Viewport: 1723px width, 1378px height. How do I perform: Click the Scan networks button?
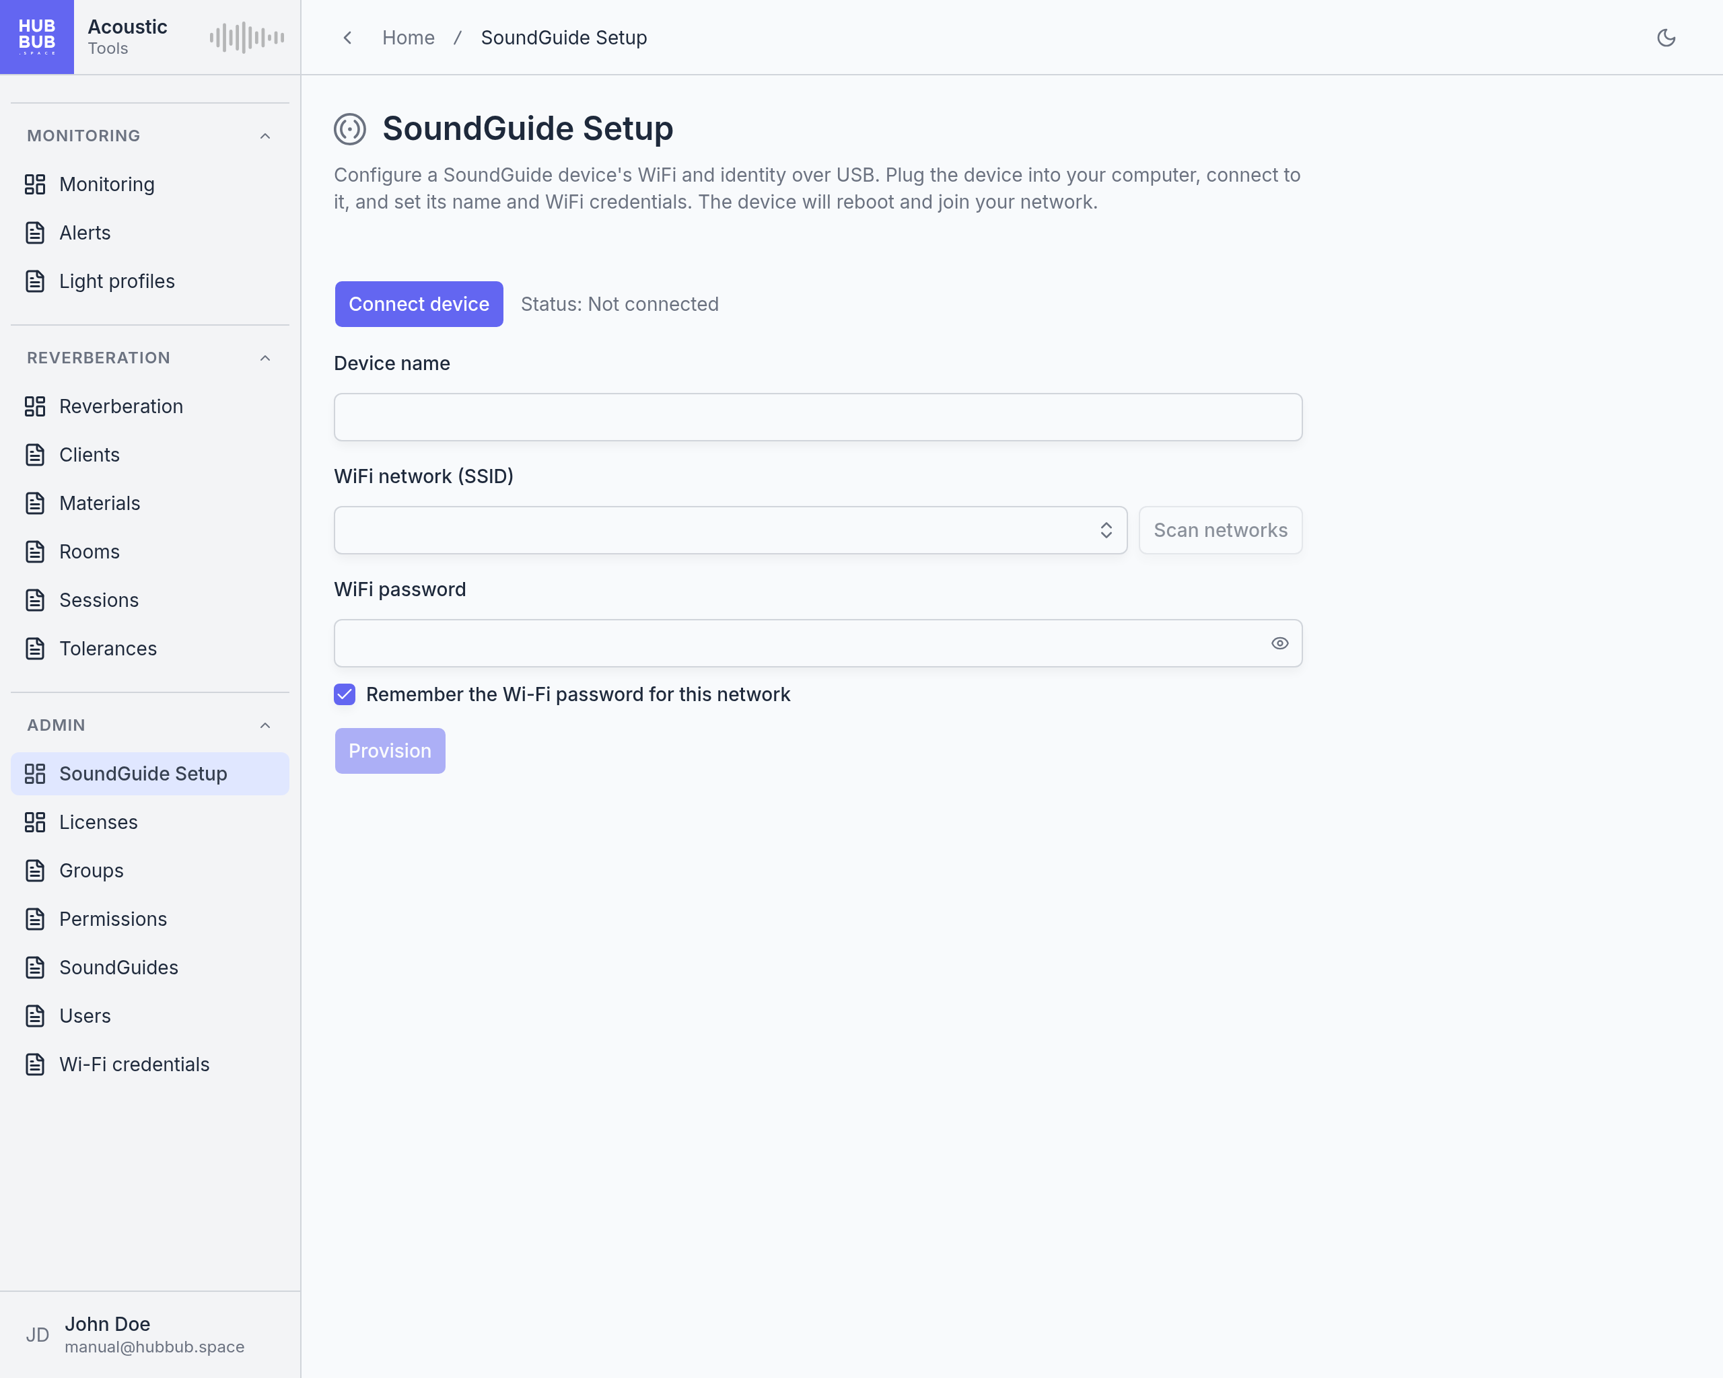(x=1220, y=530)
